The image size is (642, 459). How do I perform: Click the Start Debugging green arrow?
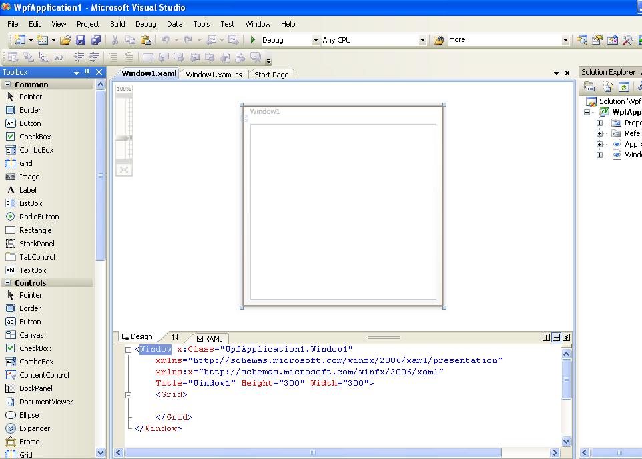coord(252,39)
